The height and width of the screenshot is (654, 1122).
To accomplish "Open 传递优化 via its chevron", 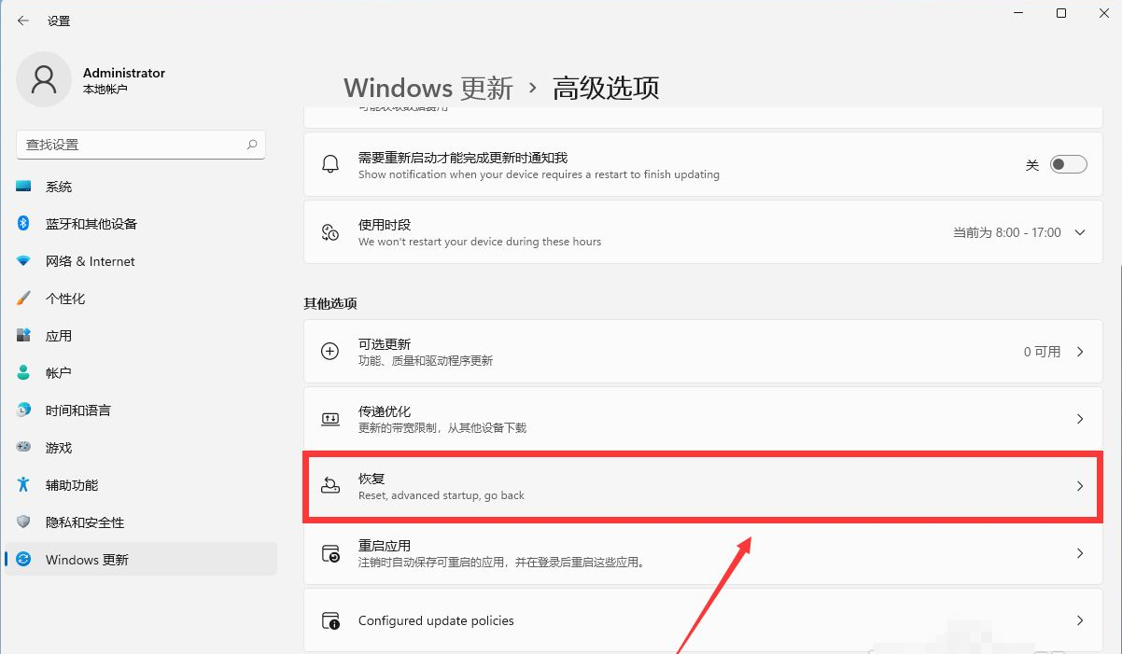I will click(1081, 419).
